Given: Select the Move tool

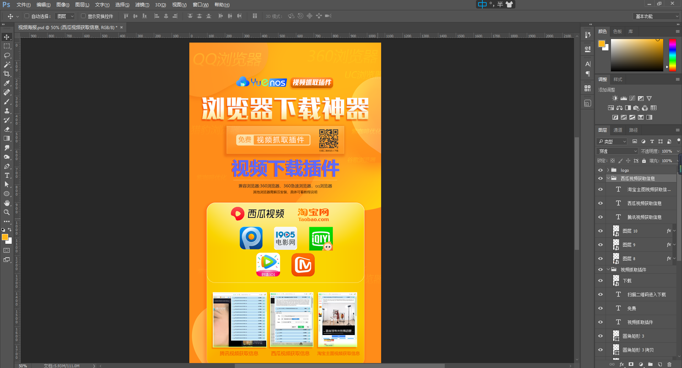Looking at the screenshot, I should pyautogui.click(x=7, y=37).
